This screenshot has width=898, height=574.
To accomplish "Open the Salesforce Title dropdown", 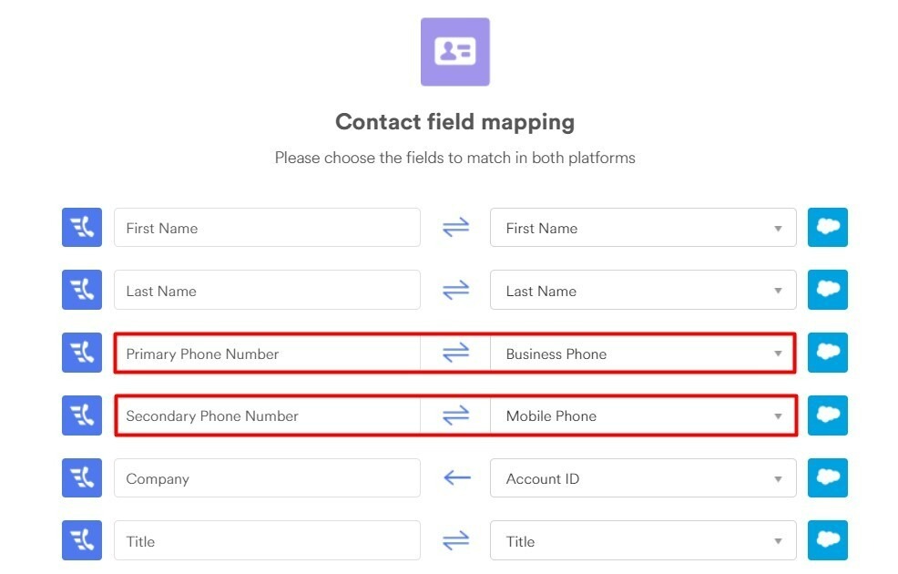I will (643, 540).
